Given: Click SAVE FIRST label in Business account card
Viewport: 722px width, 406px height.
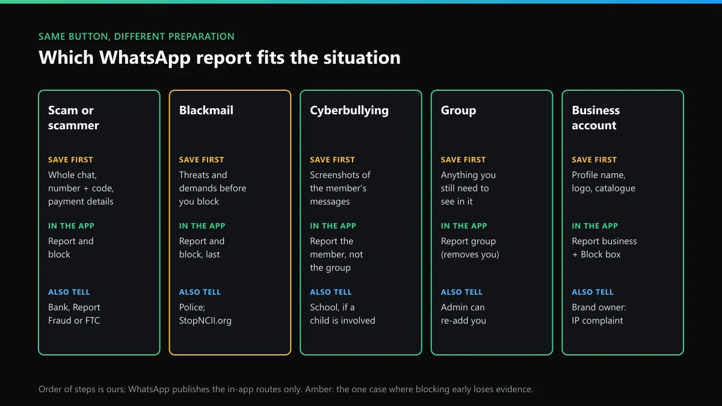Looking at the screenshot, I should pyautogui.click(x=594, y=160).
